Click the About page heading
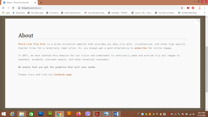The width and height of the screenshot is (208, 117). click(26, 35)
